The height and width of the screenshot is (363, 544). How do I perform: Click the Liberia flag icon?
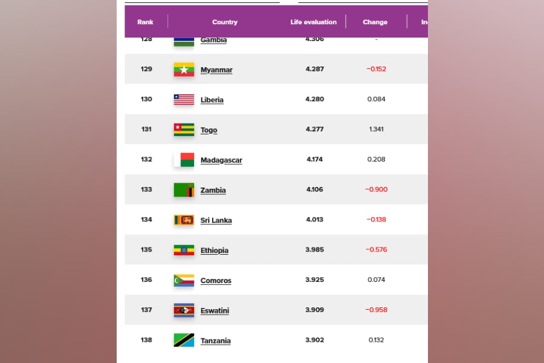[x=184, y=100]
